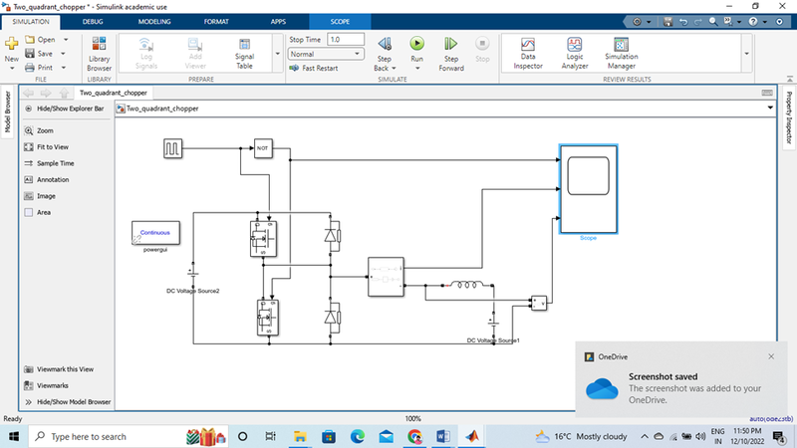The width and height of the screenshot is (797, 448).
Task: Open Word from taskbar
Action: 442,436
